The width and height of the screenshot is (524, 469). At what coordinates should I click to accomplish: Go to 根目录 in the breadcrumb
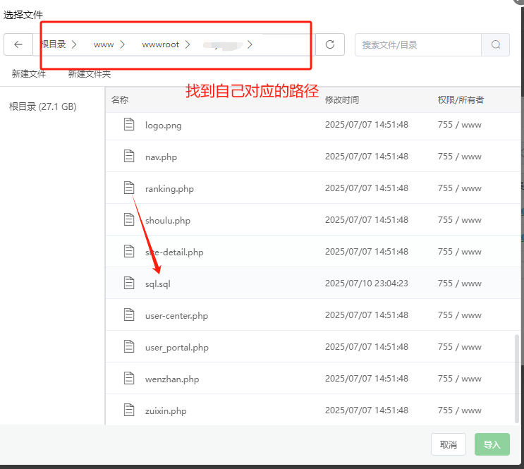pyautogui.click(x=53, y=44)
